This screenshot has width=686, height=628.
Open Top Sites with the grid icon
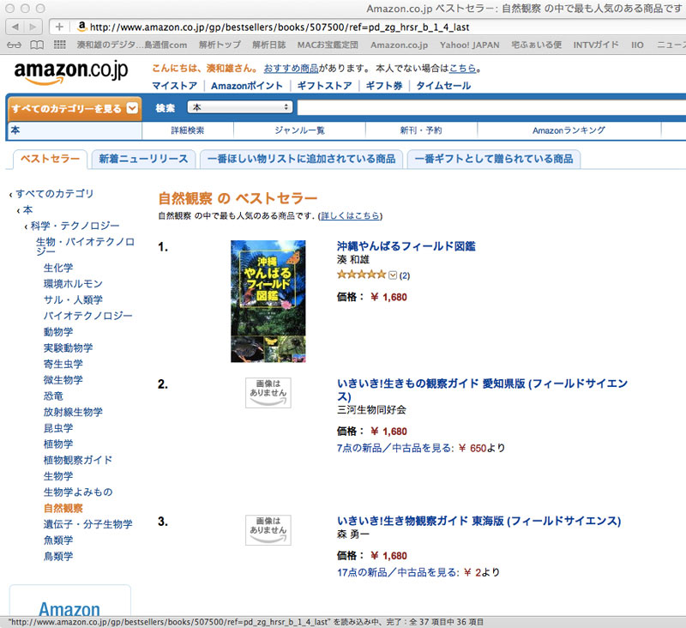coord(58,44)
